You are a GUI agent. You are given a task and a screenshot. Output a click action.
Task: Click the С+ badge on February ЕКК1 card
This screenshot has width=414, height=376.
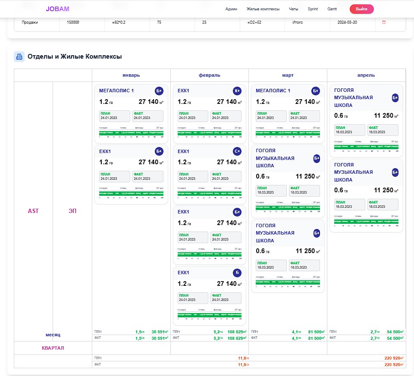coord(237,151)
